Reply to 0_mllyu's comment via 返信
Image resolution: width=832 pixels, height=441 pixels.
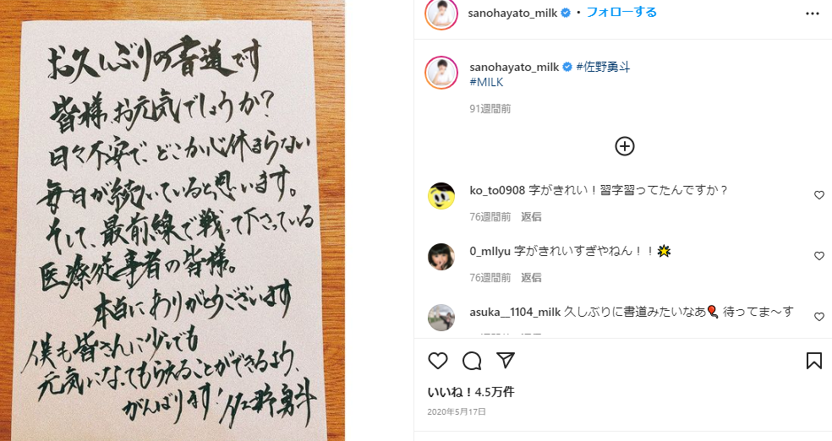pos(531,278)
